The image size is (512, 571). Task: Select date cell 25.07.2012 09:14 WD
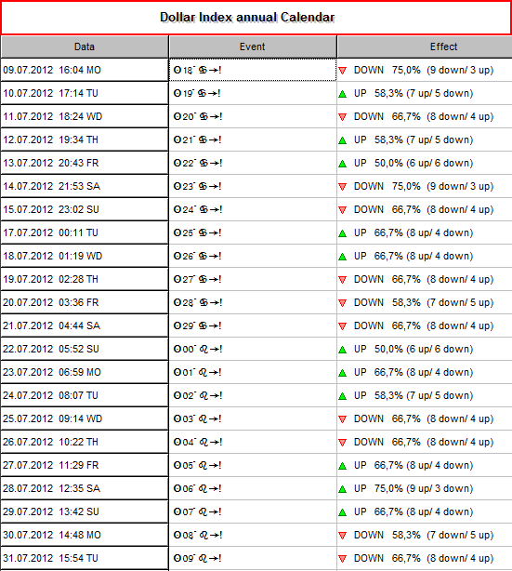pos(85,418)
